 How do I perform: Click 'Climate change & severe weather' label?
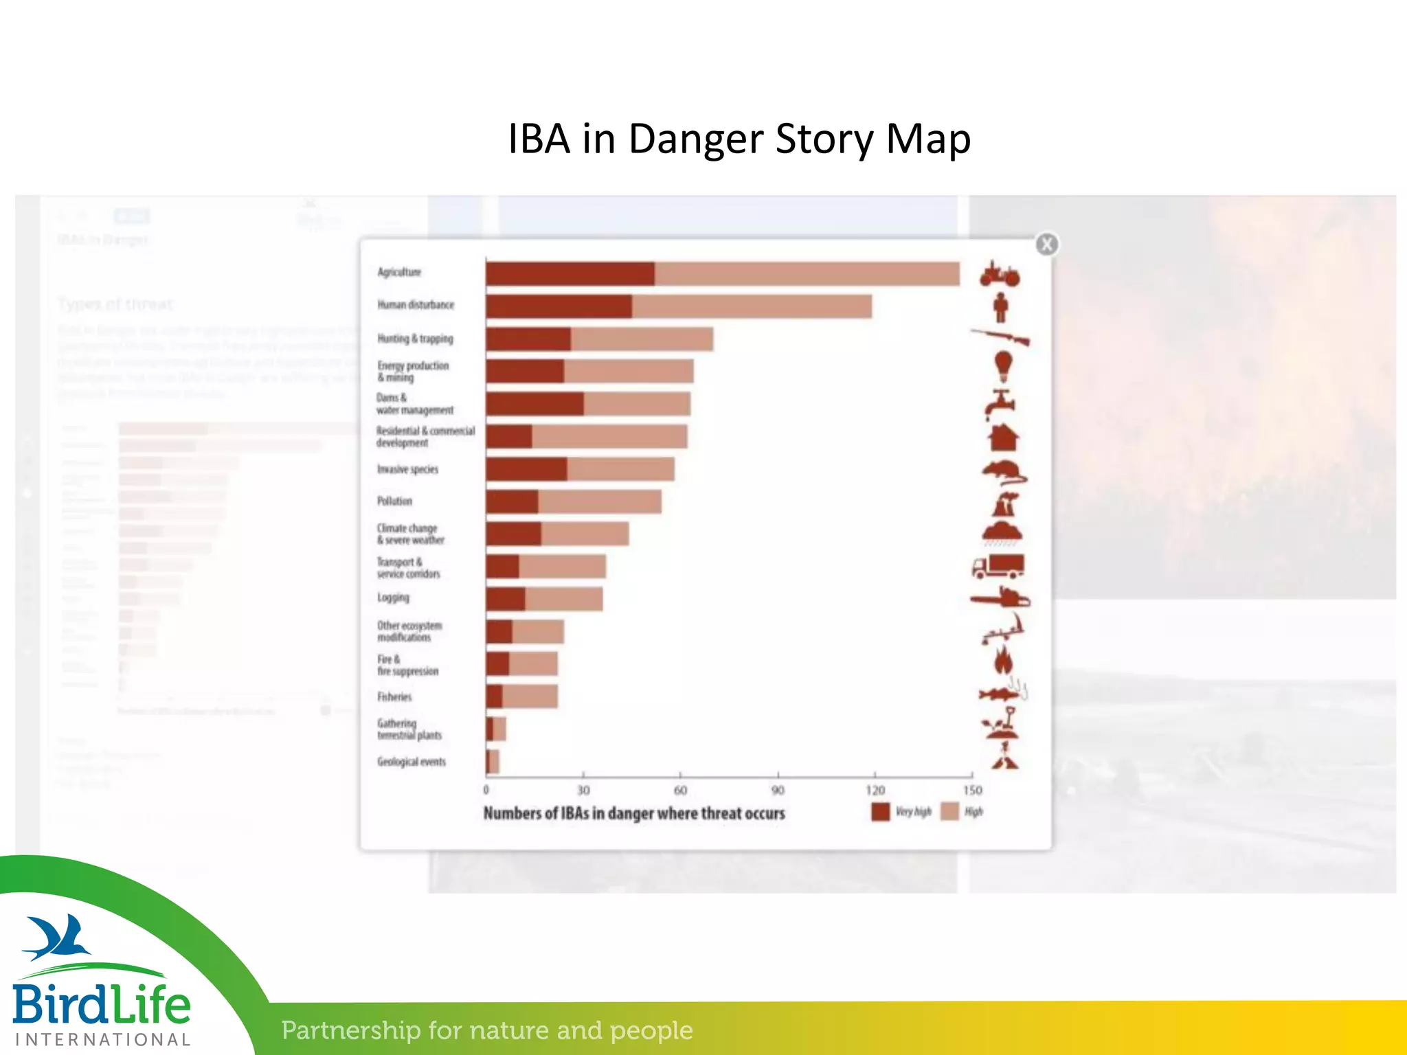tap(411, 534)
